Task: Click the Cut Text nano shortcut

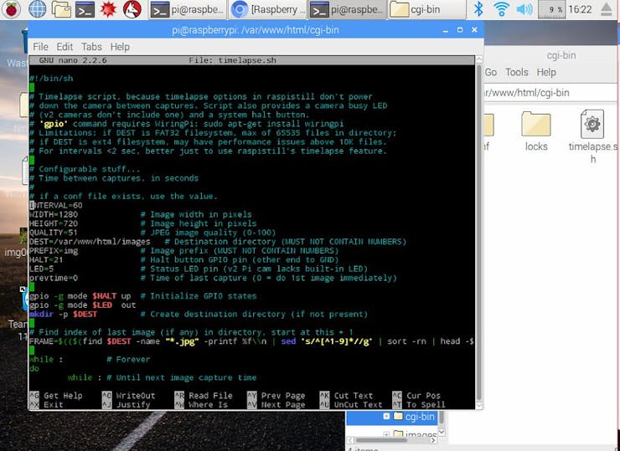Action: pos(346,396)
